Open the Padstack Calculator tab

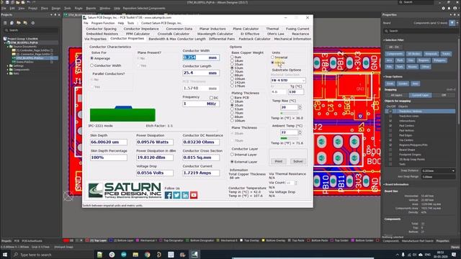254,39
